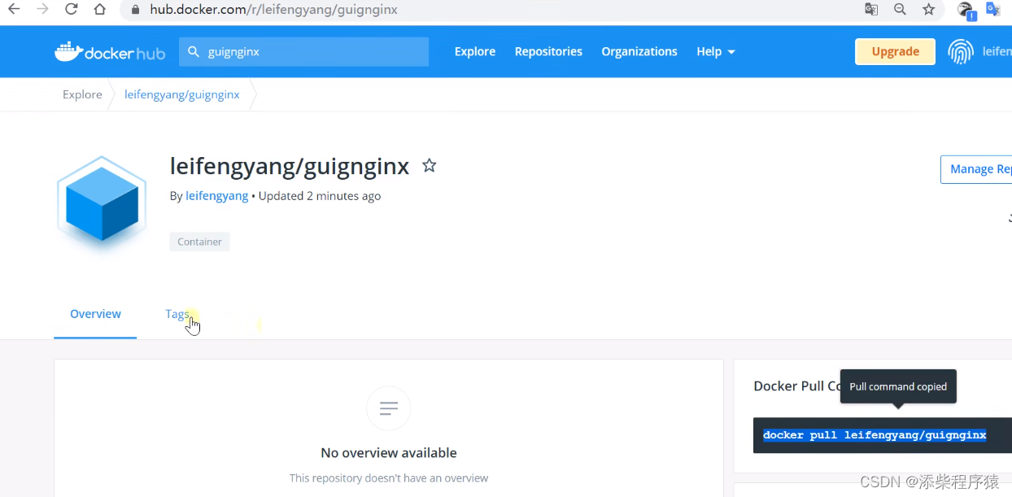Open the translate page icon

pos(871,10)
